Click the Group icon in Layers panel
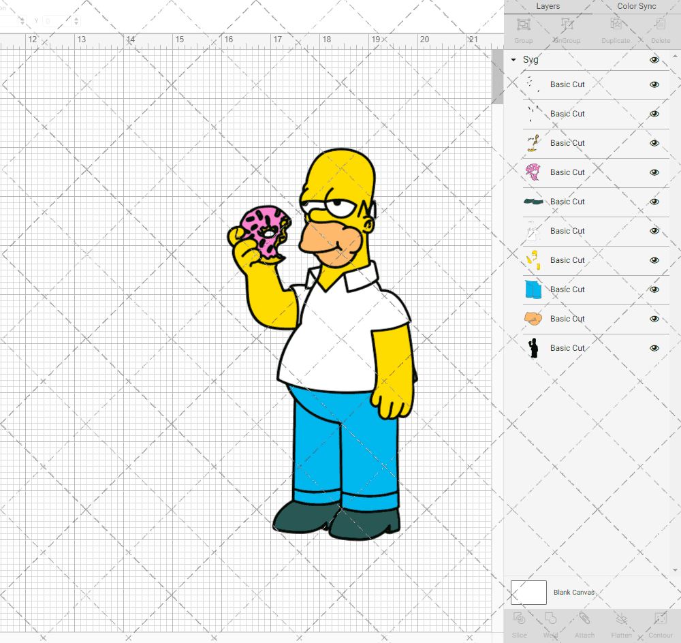This screenshot has height=643, width=681. pyautogui.click(x=523, y=25)
